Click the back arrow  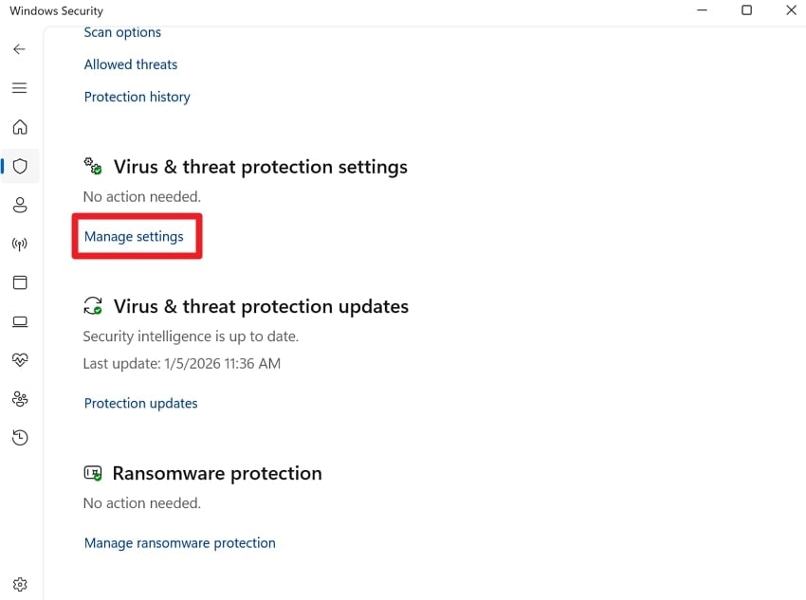coord(19,48)
